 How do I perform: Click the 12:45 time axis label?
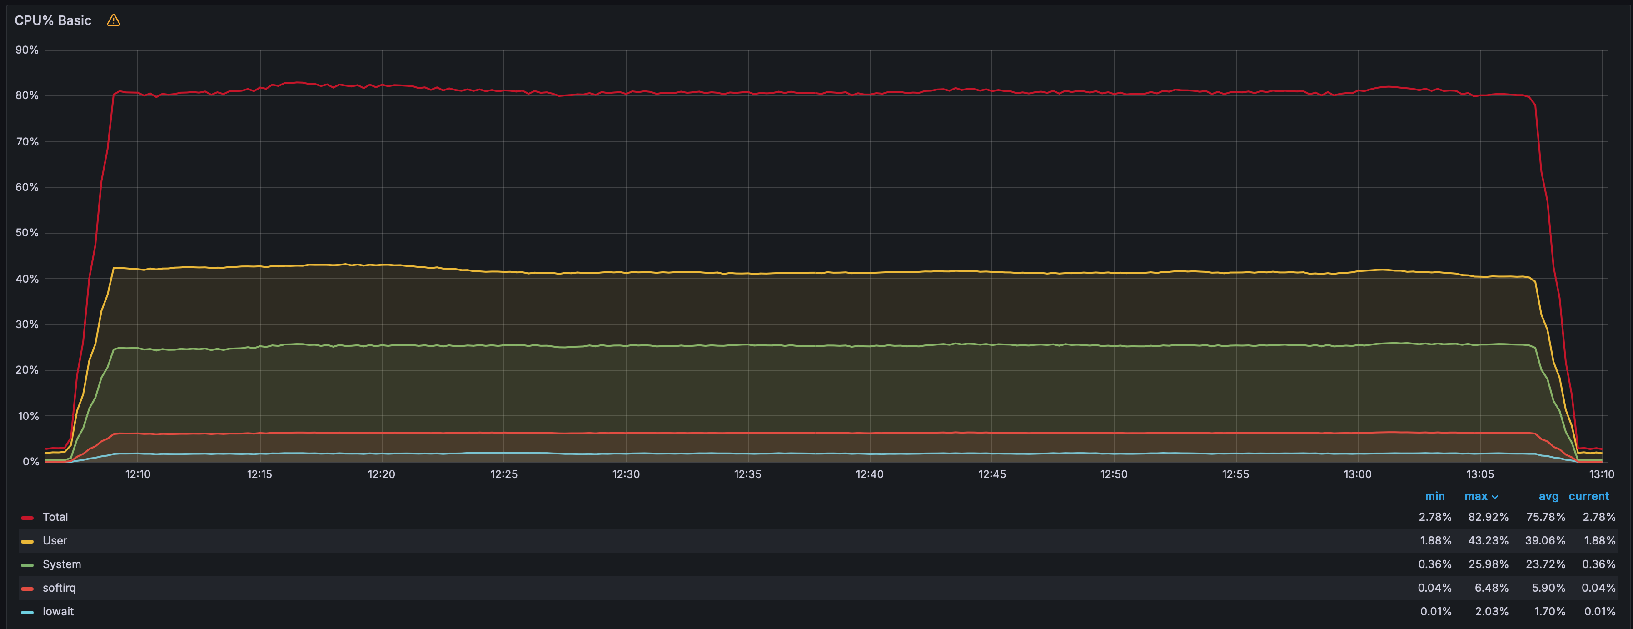[991, 474]
